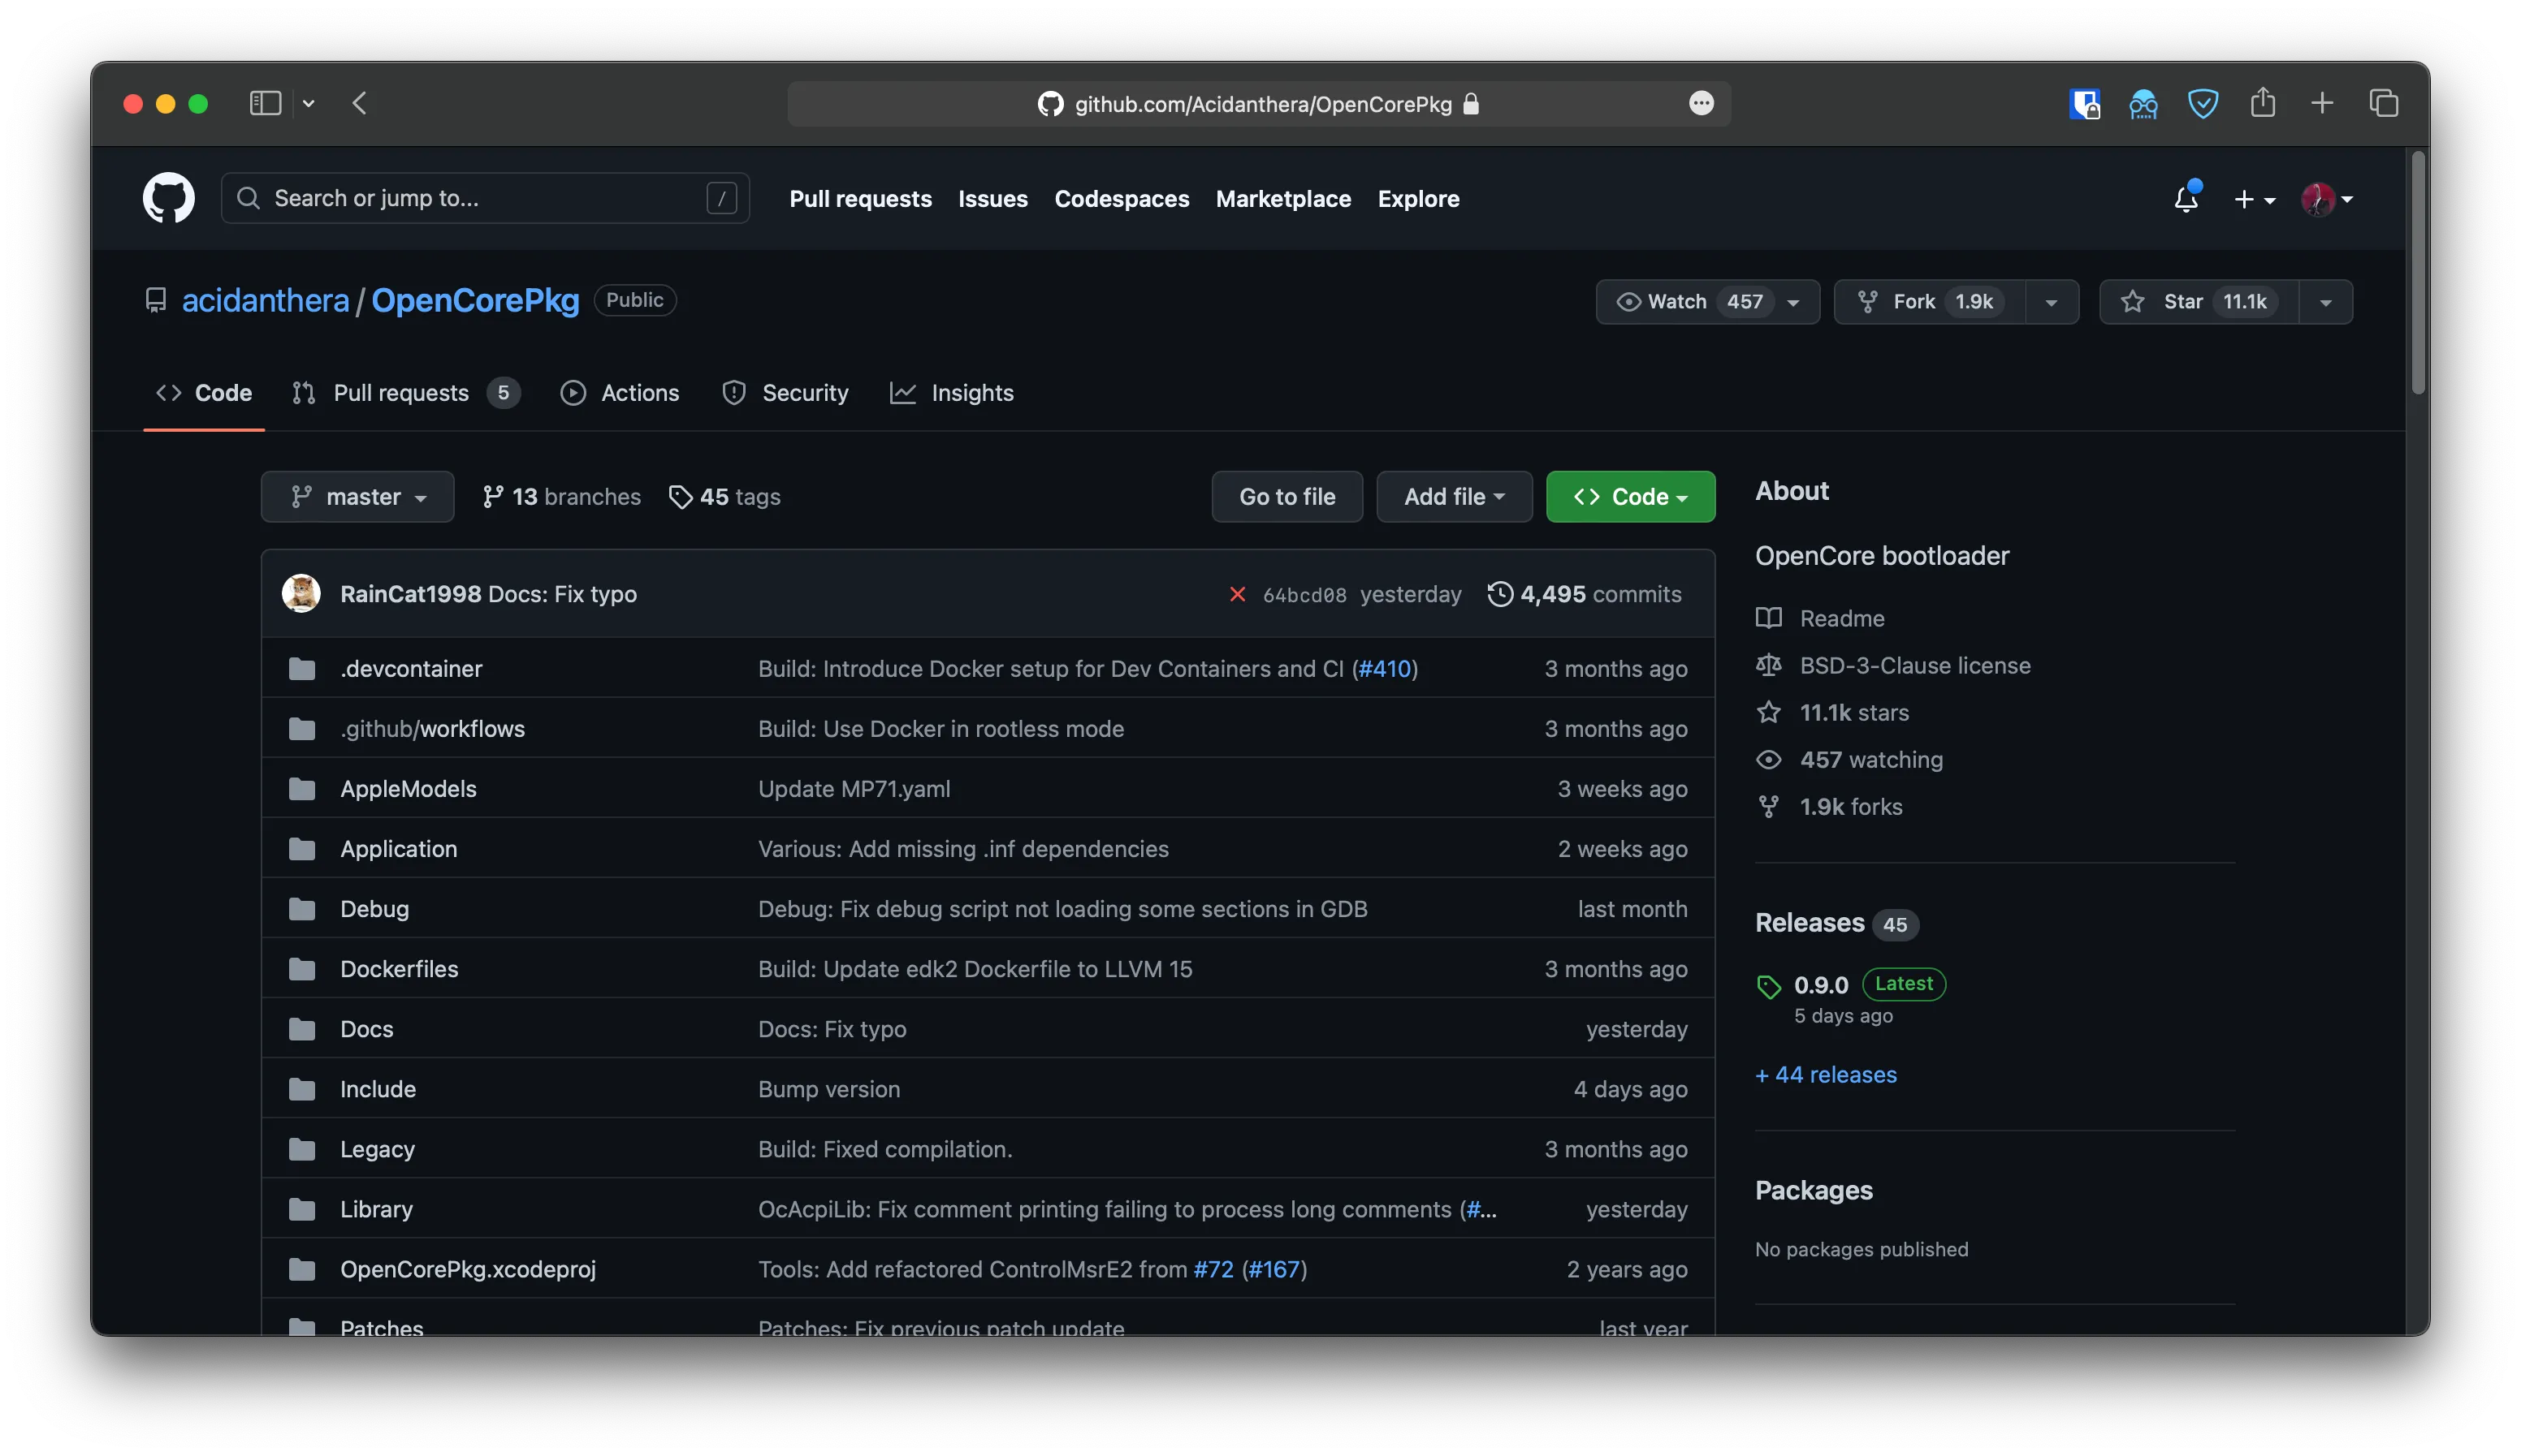Click the Safari sidebar toggle icon
Image resolution: width=2521 pixels, height=1456 pixels.
(x=265, y=103)
